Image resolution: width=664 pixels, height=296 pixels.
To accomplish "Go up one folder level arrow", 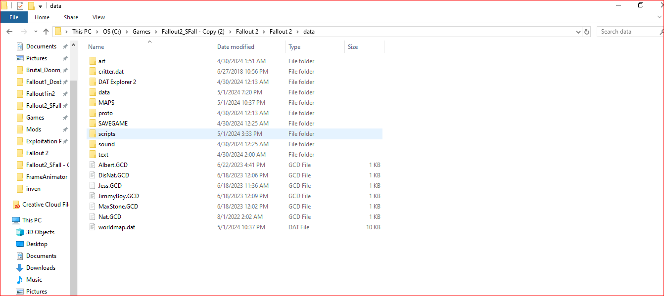I will pyautogui.click(x=46, y=32).
